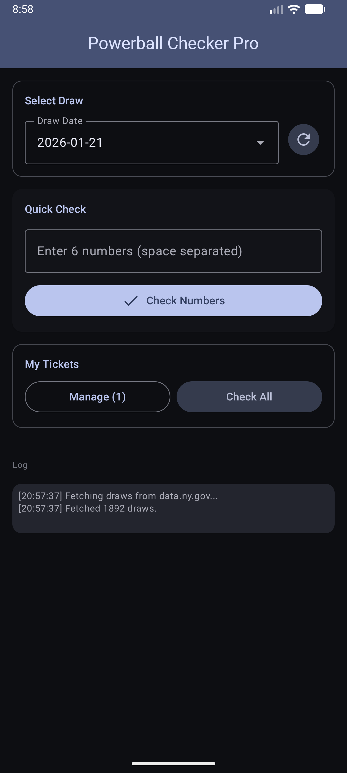Tap the home indicator bar at the bottom
Image resolution: width=347 pixels, height=773 pixels.
173,763
